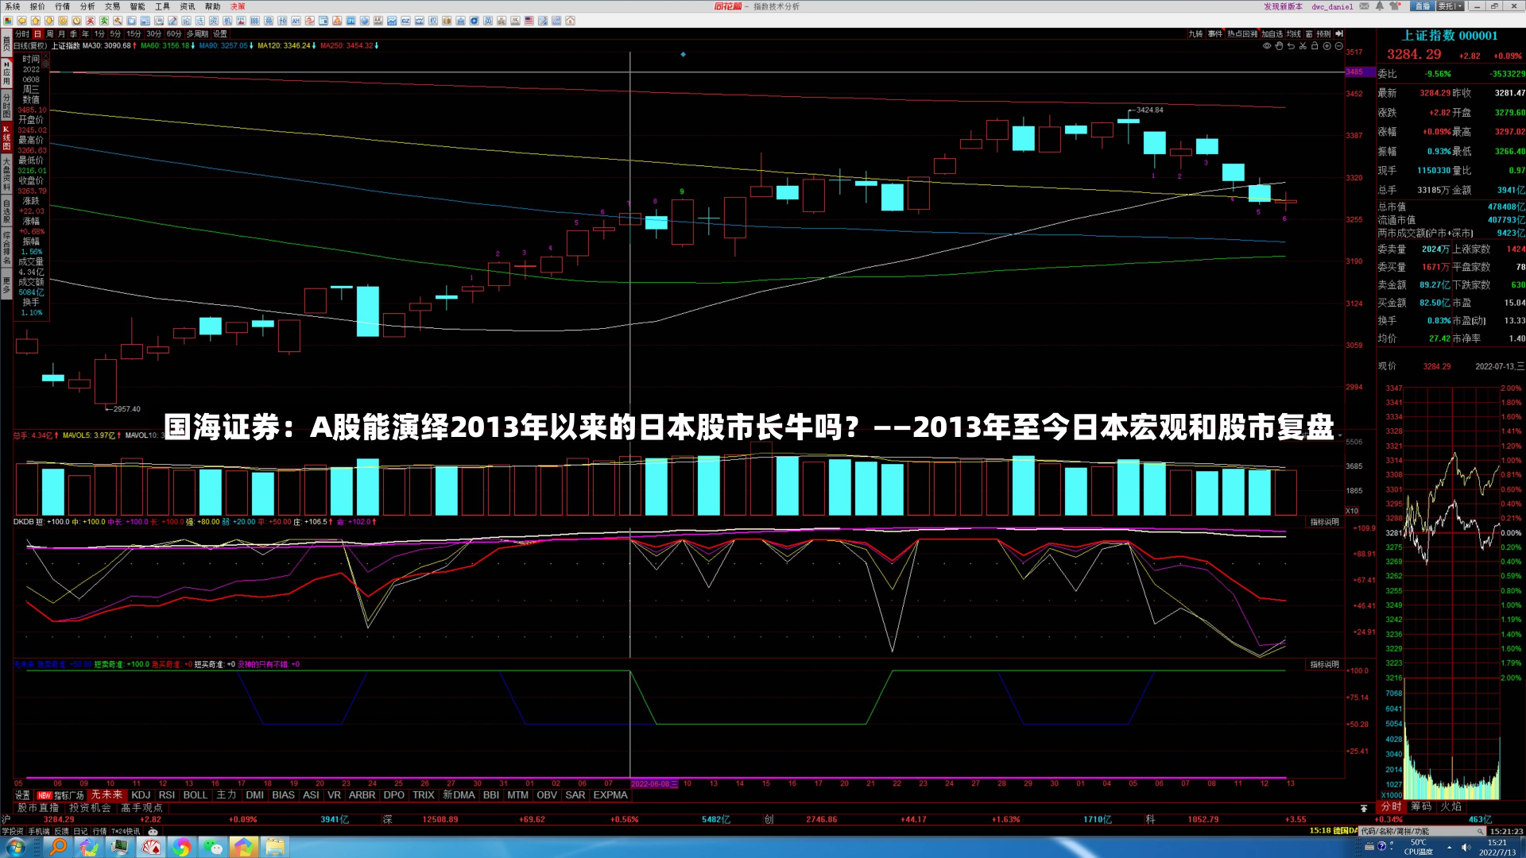This screenshot has width=1526, height=858.
Task: Click the eye icon above the chart
Action: 1267,46
